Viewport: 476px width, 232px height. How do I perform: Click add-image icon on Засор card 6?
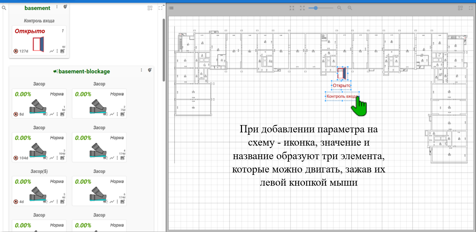pos(123,202)
